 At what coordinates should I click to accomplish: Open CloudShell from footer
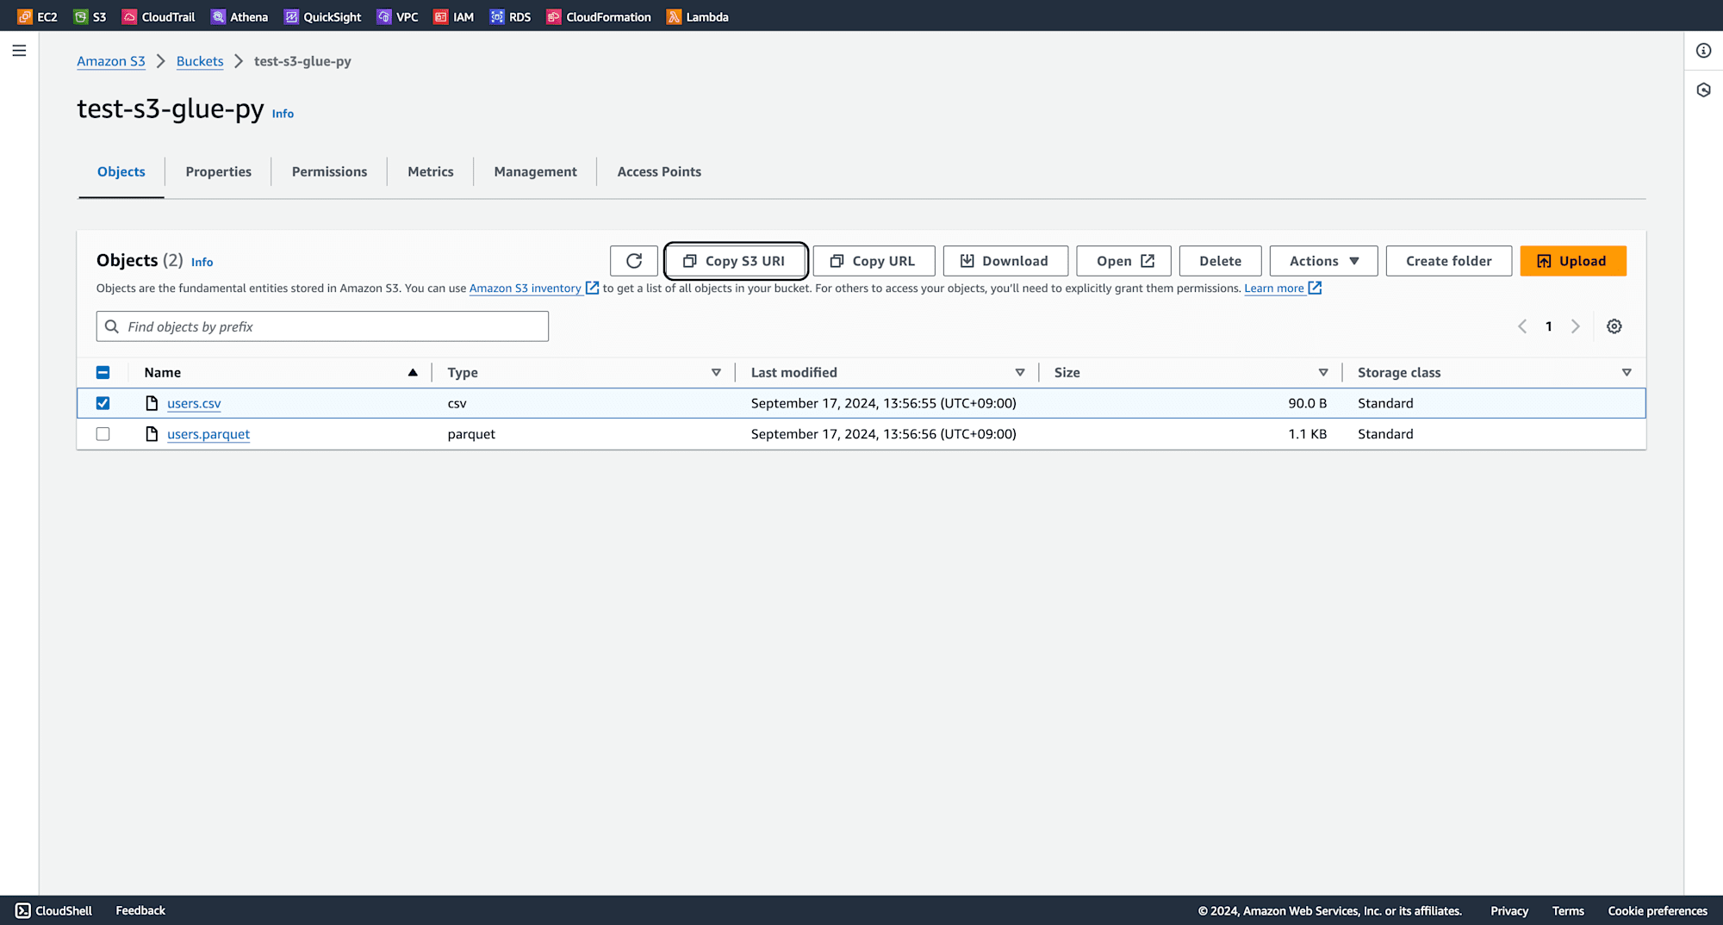[x=53, y=910]
